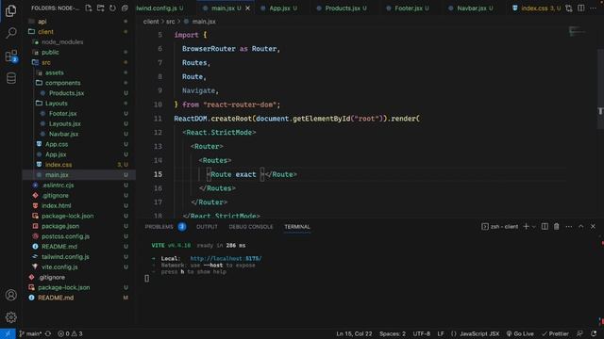This screenshot has width=604, height=339.
Task: Split the terminal panel
Action: click(545, 226)
